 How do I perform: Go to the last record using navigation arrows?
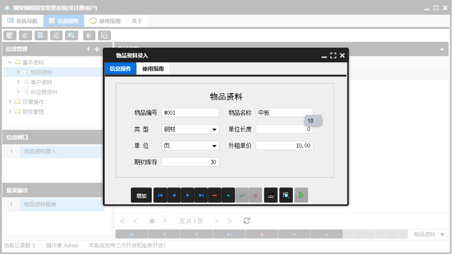[x=201, y=195]
